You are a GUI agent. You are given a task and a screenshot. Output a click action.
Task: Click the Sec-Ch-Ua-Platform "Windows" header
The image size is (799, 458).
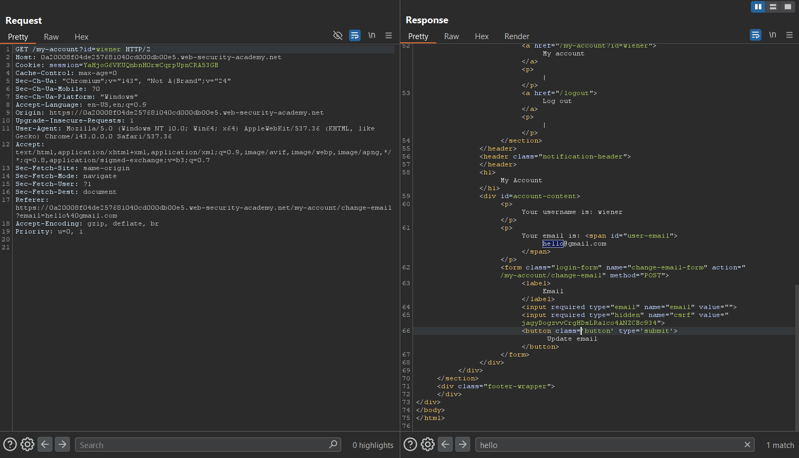(77, 97)
